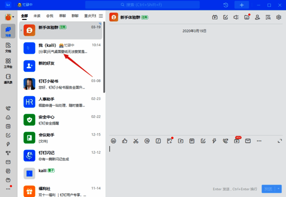Viewport: 286px width, 197px height.
Task: Open group files icon with red dot
Action: (247, 17)
